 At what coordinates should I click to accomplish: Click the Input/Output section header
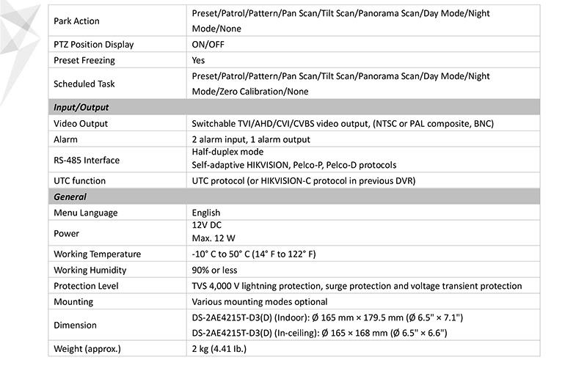coord(81,108)
